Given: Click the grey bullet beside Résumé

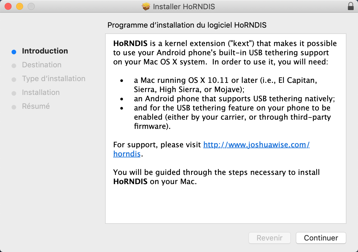Looking at the screenshot, I should (14, 107).
